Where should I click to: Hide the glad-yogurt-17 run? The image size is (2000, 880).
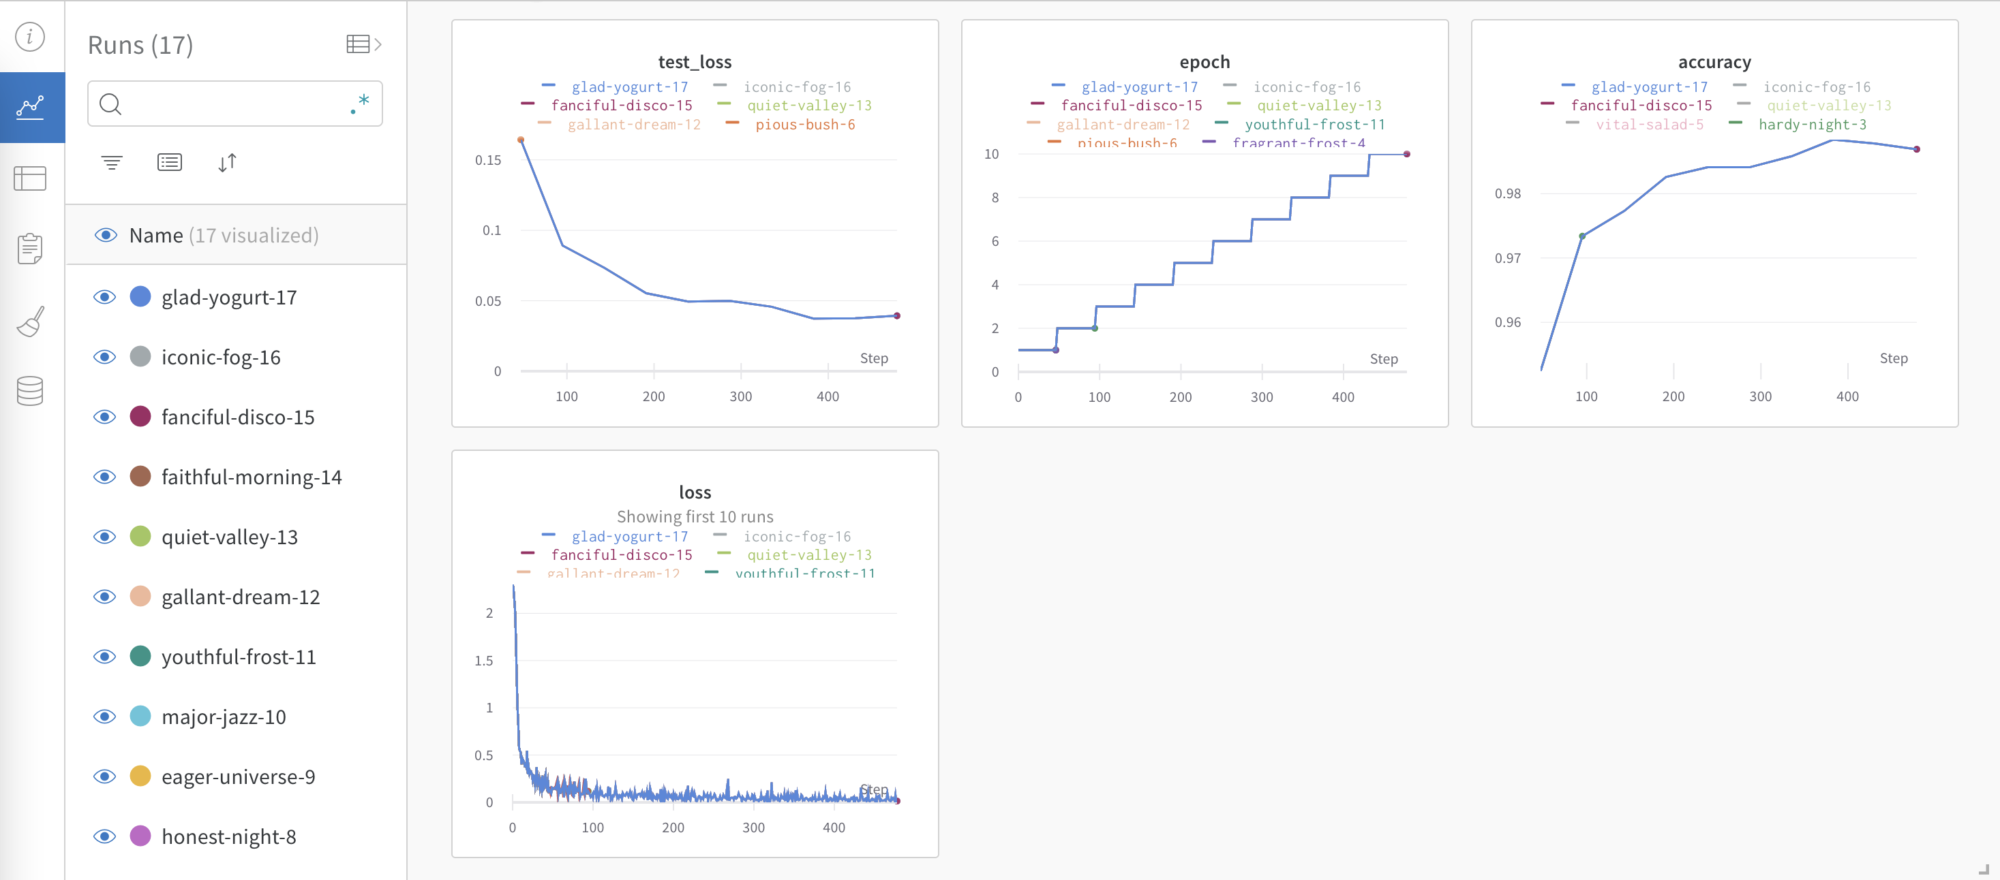tap(104, 296)
